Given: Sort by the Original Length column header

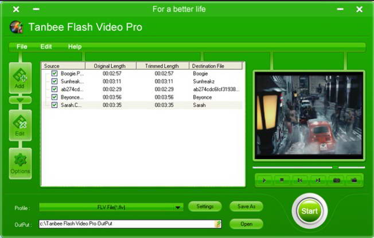Looking at the screenshot, I should click(x=111, y=66).
